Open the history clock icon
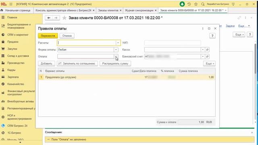 pos(189,4)
